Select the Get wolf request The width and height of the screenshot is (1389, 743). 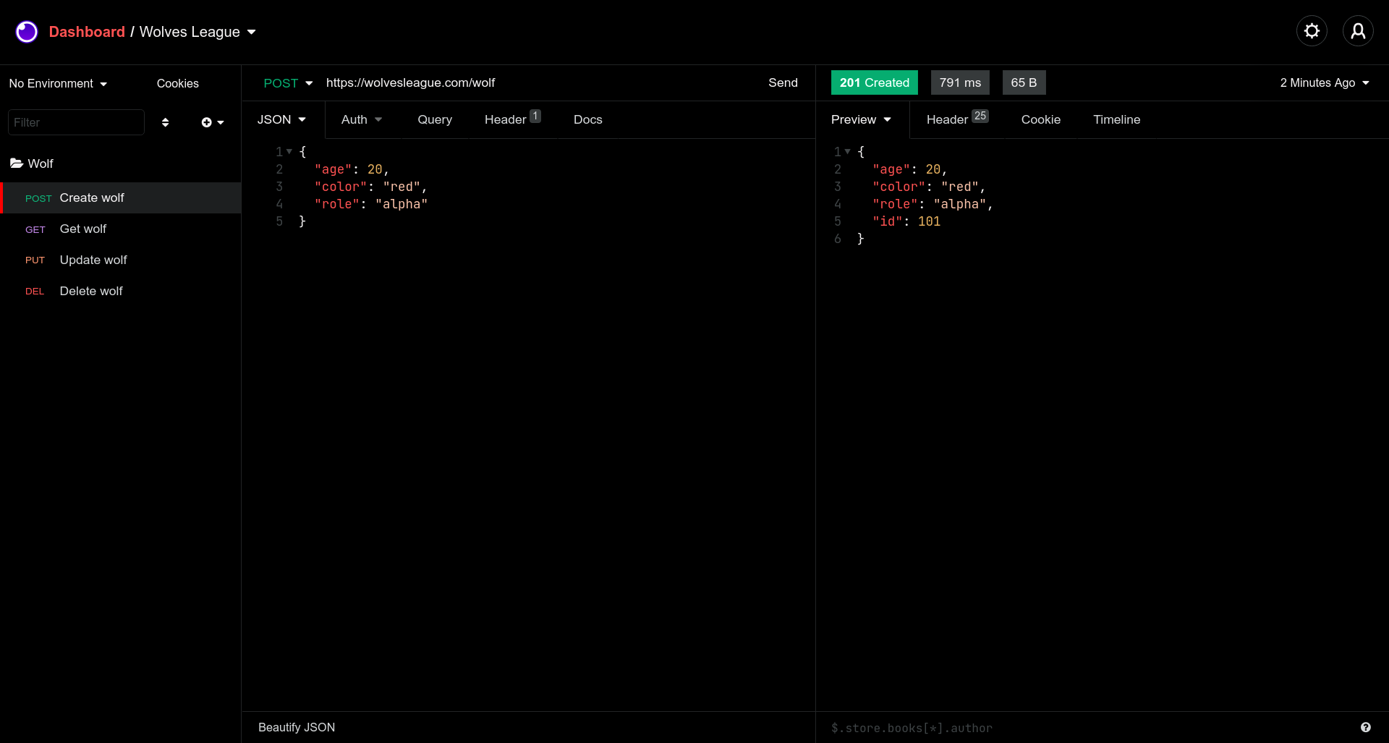coord(121,229)
